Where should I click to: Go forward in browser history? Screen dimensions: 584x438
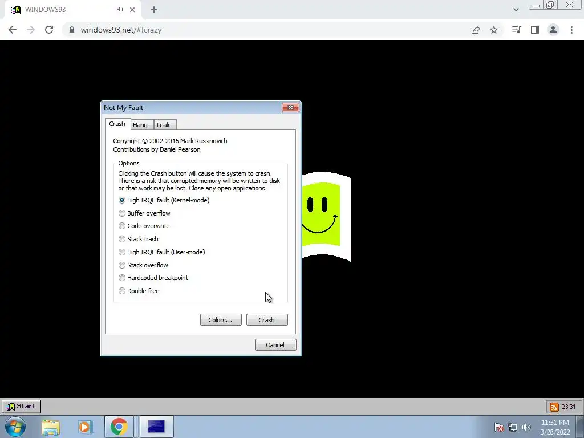[31, 30]
